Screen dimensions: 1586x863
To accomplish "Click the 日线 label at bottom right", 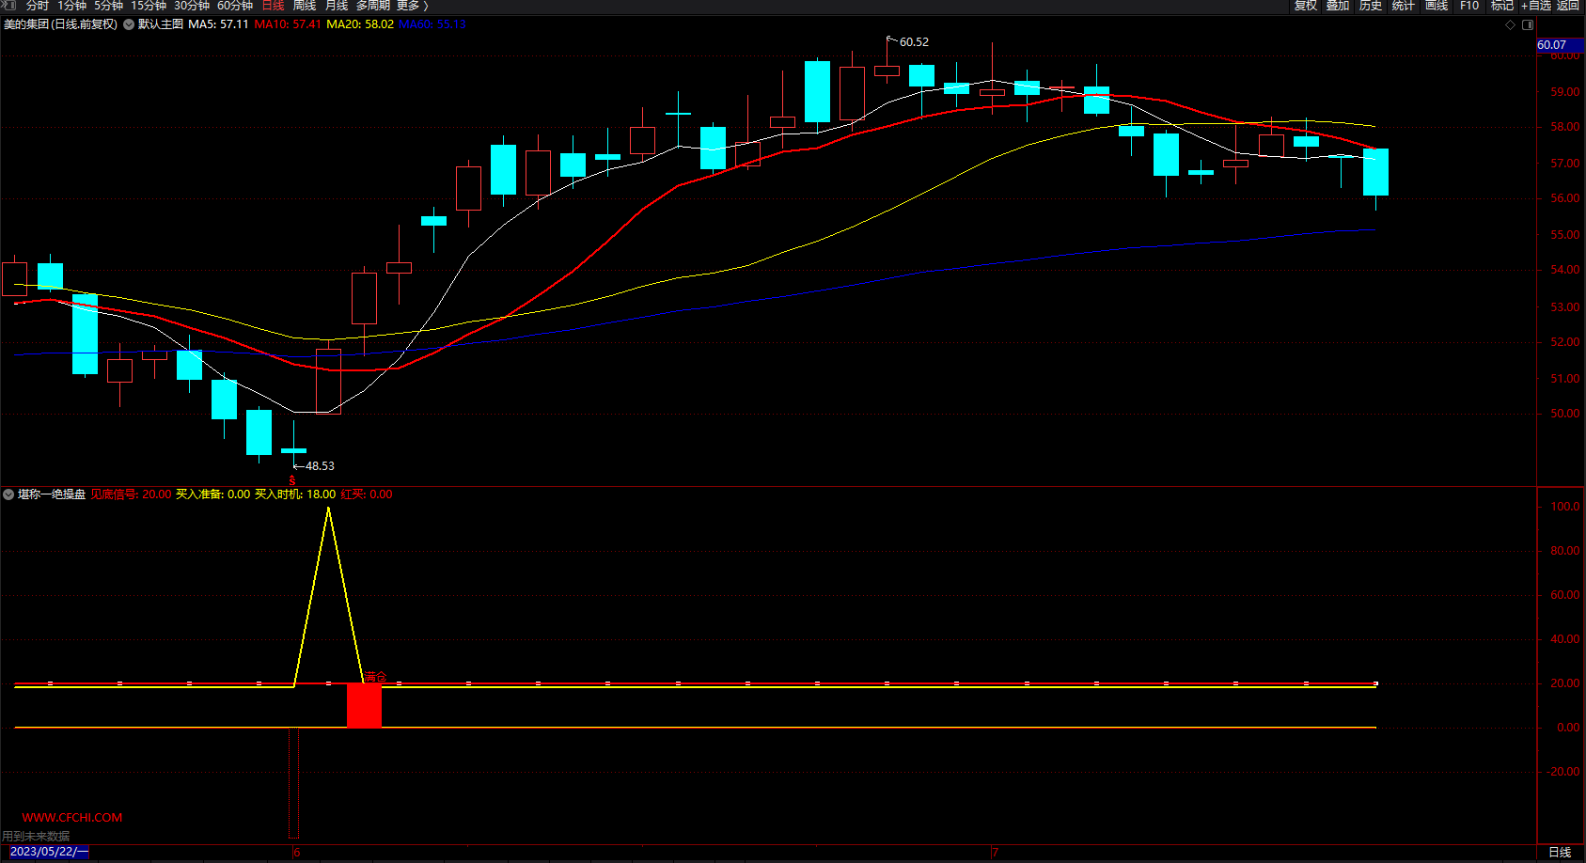I will [1560, 852].
